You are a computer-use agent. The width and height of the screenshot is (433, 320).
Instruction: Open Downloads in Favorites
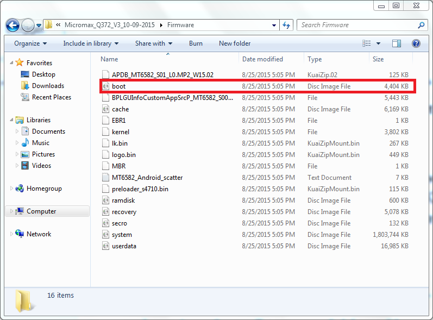(x=48, y=86)
